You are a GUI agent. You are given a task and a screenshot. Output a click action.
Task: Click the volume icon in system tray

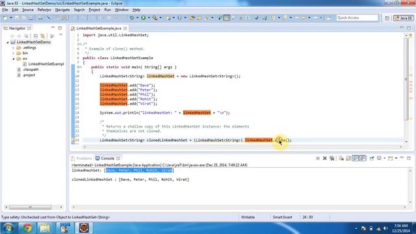click(x=385, y=228)
